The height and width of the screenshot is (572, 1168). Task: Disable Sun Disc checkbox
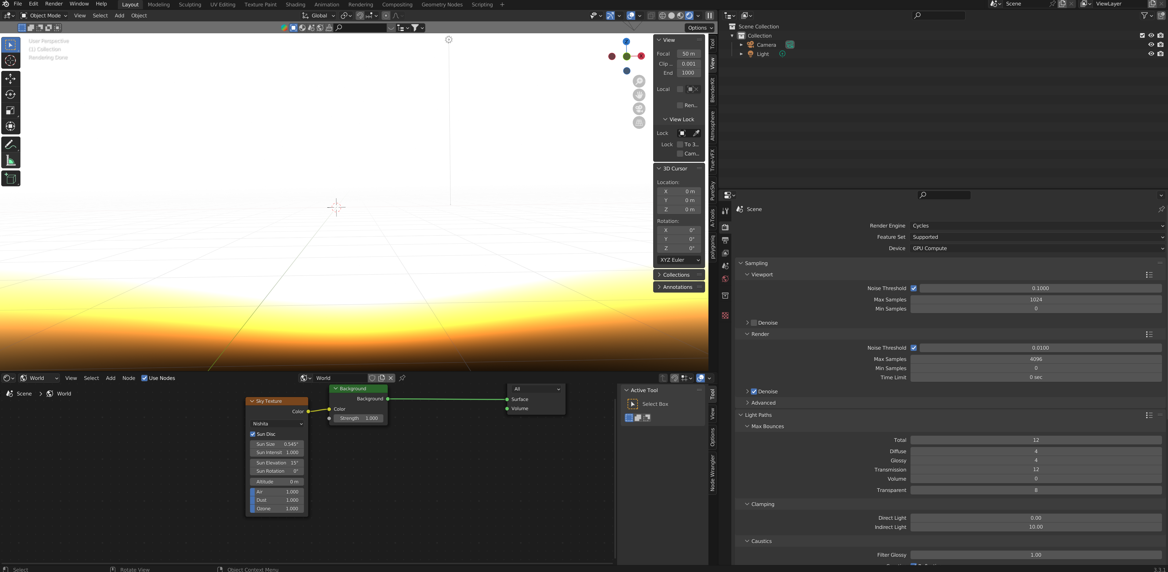253,434
